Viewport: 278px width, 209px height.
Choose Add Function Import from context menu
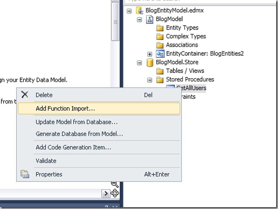[x=65, y=109]
